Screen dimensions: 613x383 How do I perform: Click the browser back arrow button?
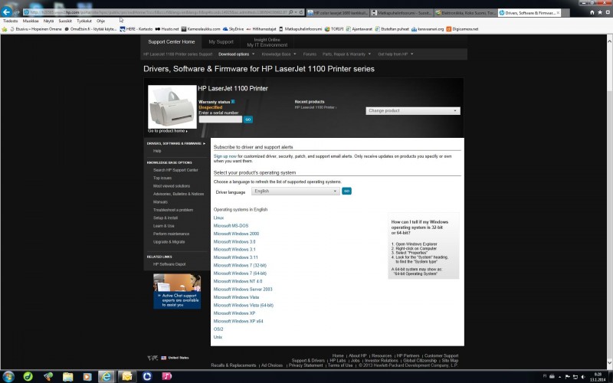tap(7, 12)
